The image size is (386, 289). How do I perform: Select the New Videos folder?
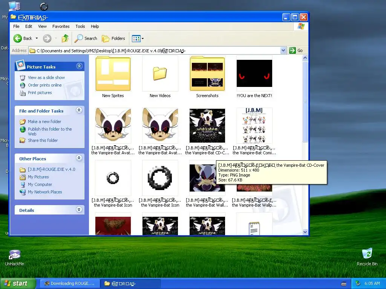(x=160, y=74)
